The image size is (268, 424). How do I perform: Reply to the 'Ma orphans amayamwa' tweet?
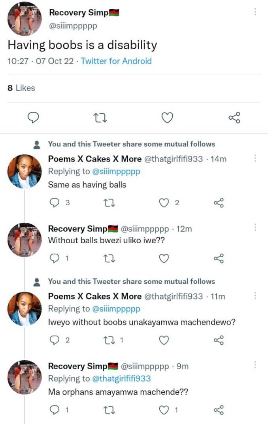[55, 410]
